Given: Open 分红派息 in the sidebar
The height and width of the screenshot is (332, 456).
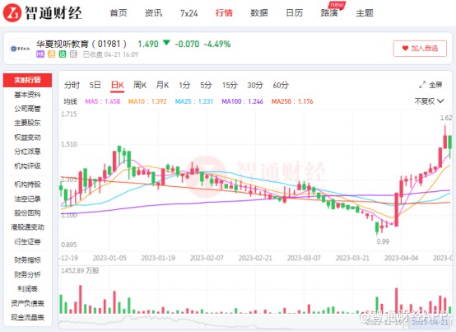Looking at the screenshot, I should click(28, 152).
